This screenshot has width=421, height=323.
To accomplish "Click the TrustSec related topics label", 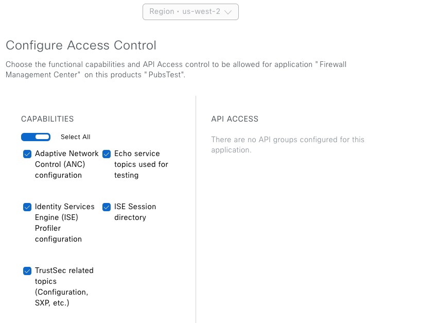I will pyautogui.click(x=64, y=286).
